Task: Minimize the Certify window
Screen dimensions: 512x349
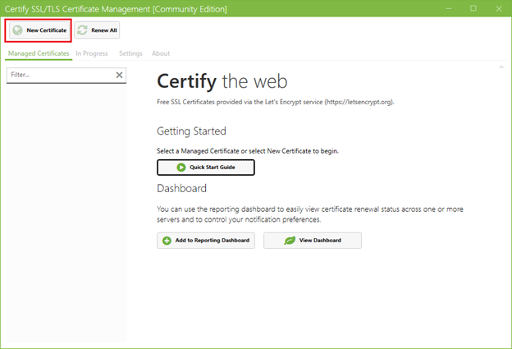Action: pos(449,8)
